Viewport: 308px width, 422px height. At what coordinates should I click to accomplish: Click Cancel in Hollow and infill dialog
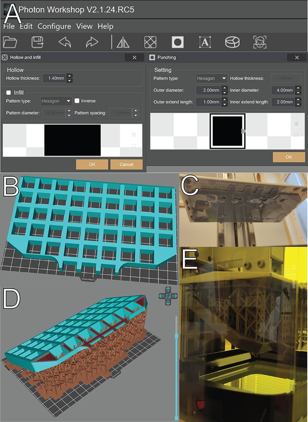click(126, 164)
